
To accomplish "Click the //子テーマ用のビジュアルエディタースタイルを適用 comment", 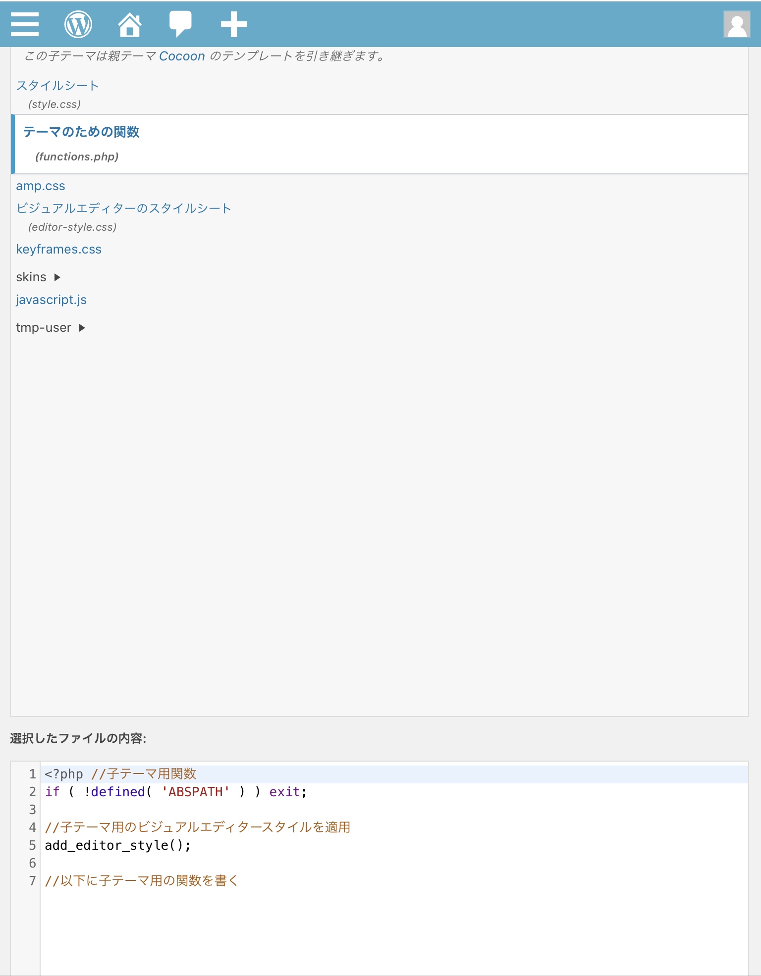I will 197,828.
